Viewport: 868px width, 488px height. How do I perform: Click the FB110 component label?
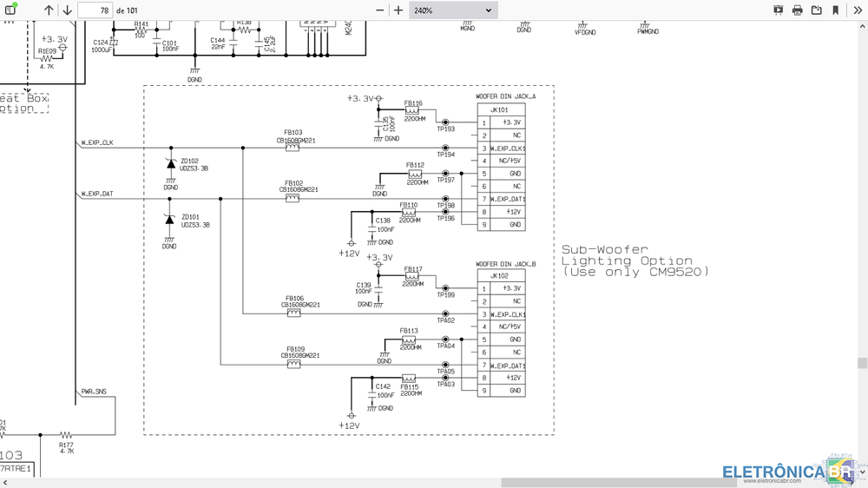click(x=409, y=205)
